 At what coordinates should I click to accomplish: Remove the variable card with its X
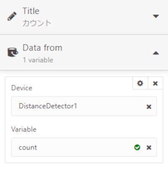tap(155, 83)
